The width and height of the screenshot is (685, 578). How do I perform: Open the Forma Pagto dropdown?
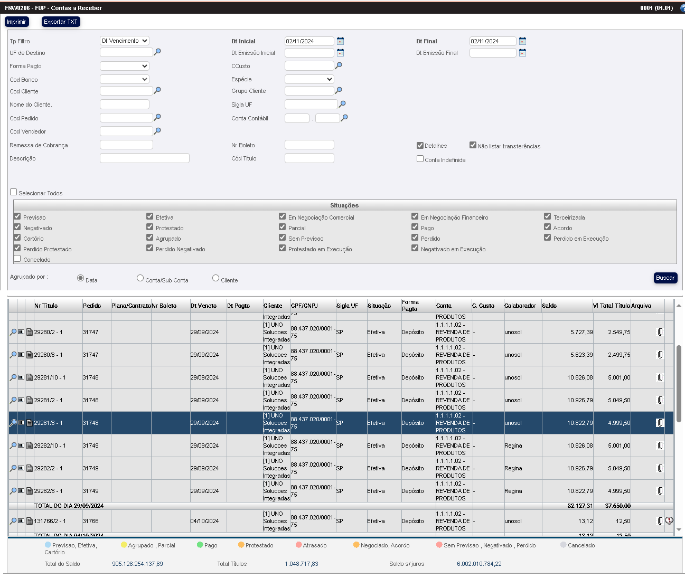coord(125,66)
